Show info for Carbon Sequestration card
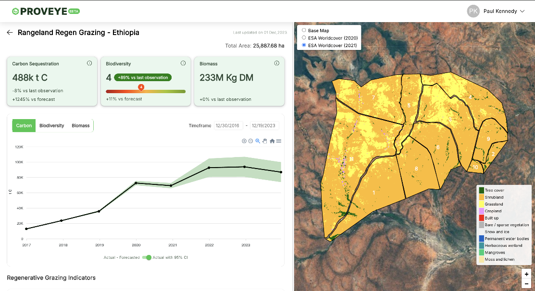 pyautogui.click(x=89, y=63)
